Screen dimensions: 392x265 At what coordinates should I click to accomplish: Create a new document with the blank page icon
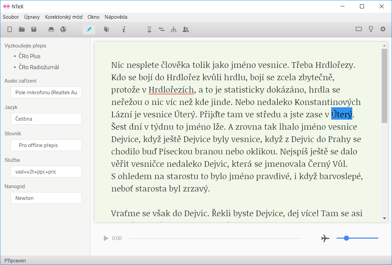(x=9, y=29)
